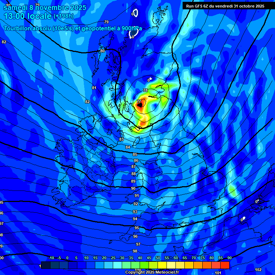Click the contour label 78 near the low

coord(145,90)
